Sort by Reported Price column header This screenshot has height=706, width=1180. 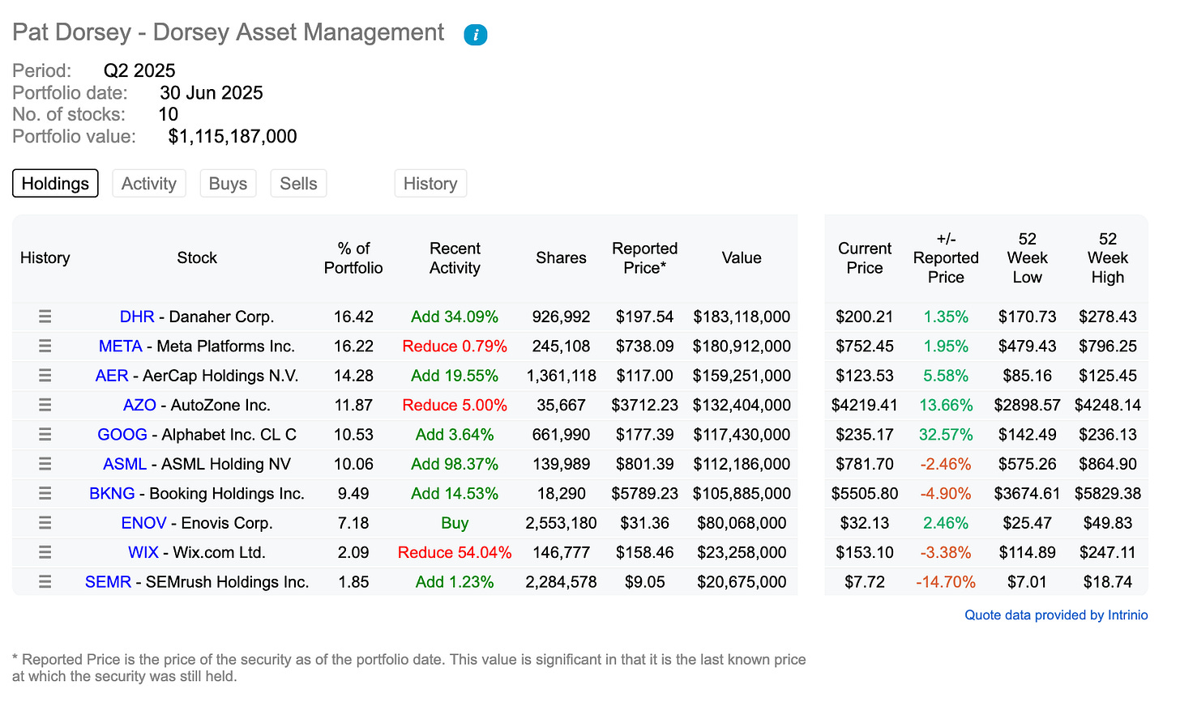[644, 258]
